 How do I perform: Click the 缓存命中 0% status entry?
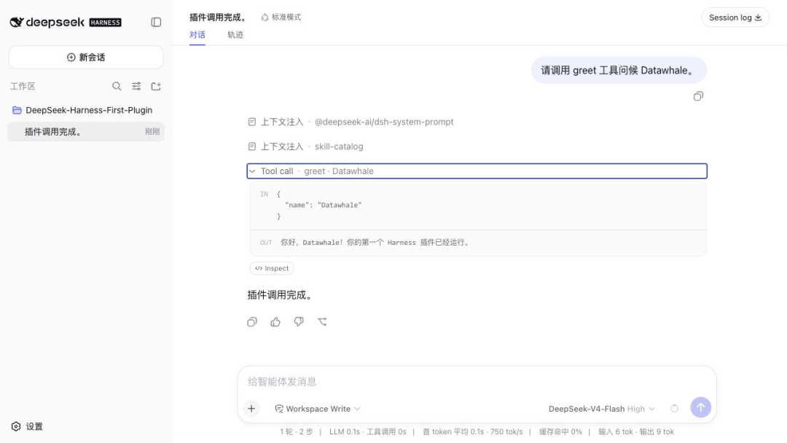560,432
